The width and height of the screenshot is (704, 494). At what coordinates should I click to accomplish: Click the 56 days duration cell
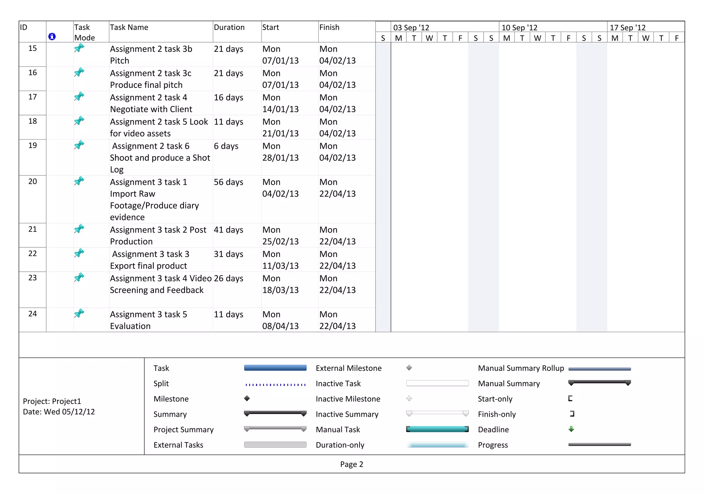click(x=229, y=182)
